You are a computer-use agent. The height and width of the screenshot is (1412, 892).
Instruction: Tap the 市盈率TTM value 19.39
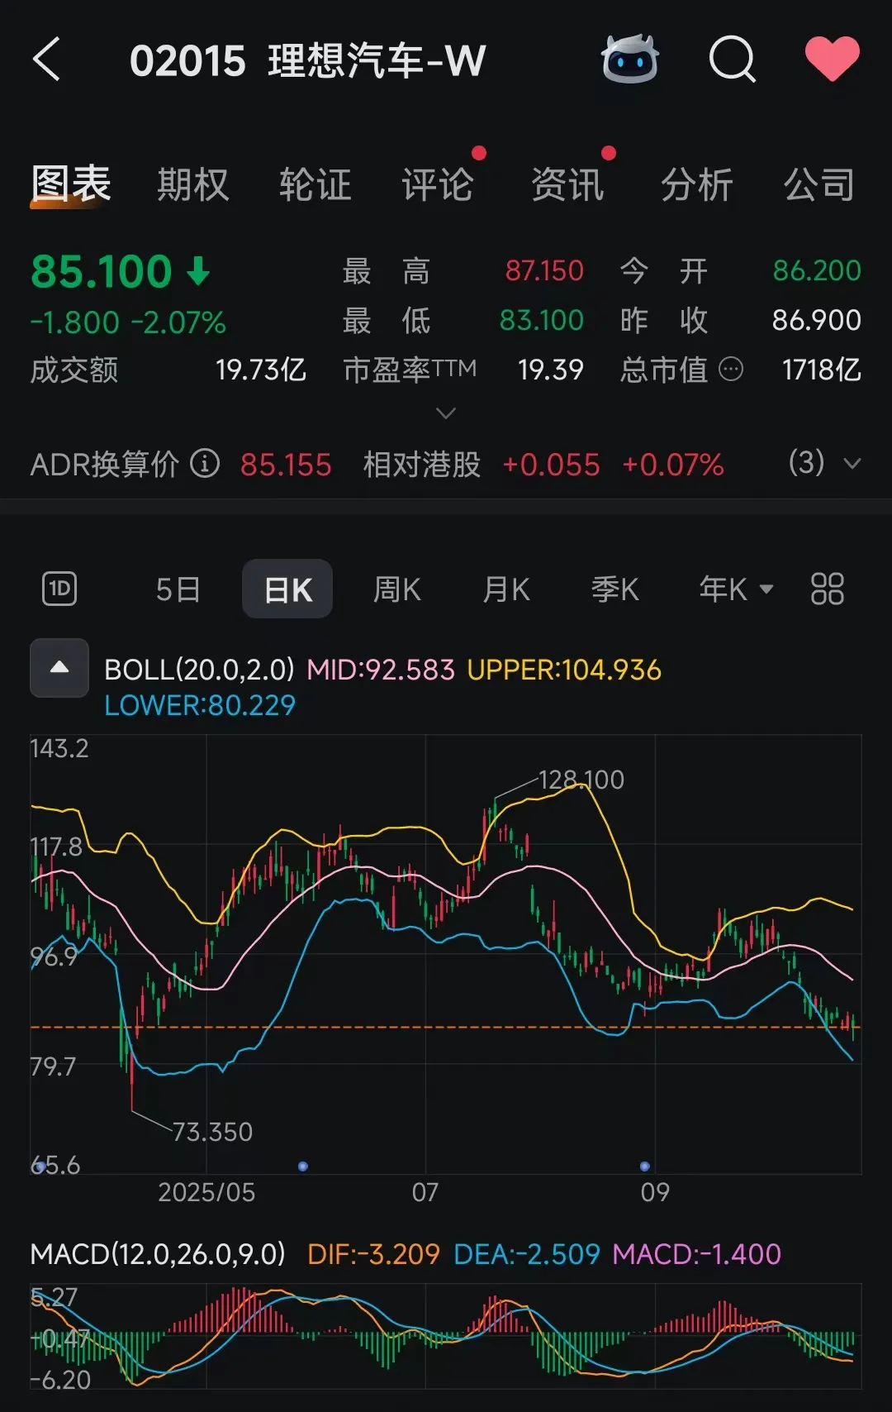(x=551, y=370)
